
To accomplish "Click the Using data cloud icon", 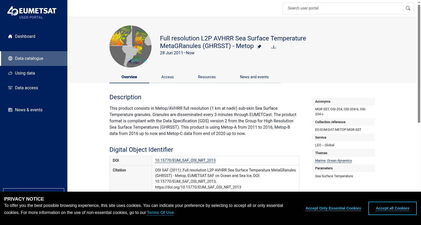I will pyautogui.click(x=10, y=73).
